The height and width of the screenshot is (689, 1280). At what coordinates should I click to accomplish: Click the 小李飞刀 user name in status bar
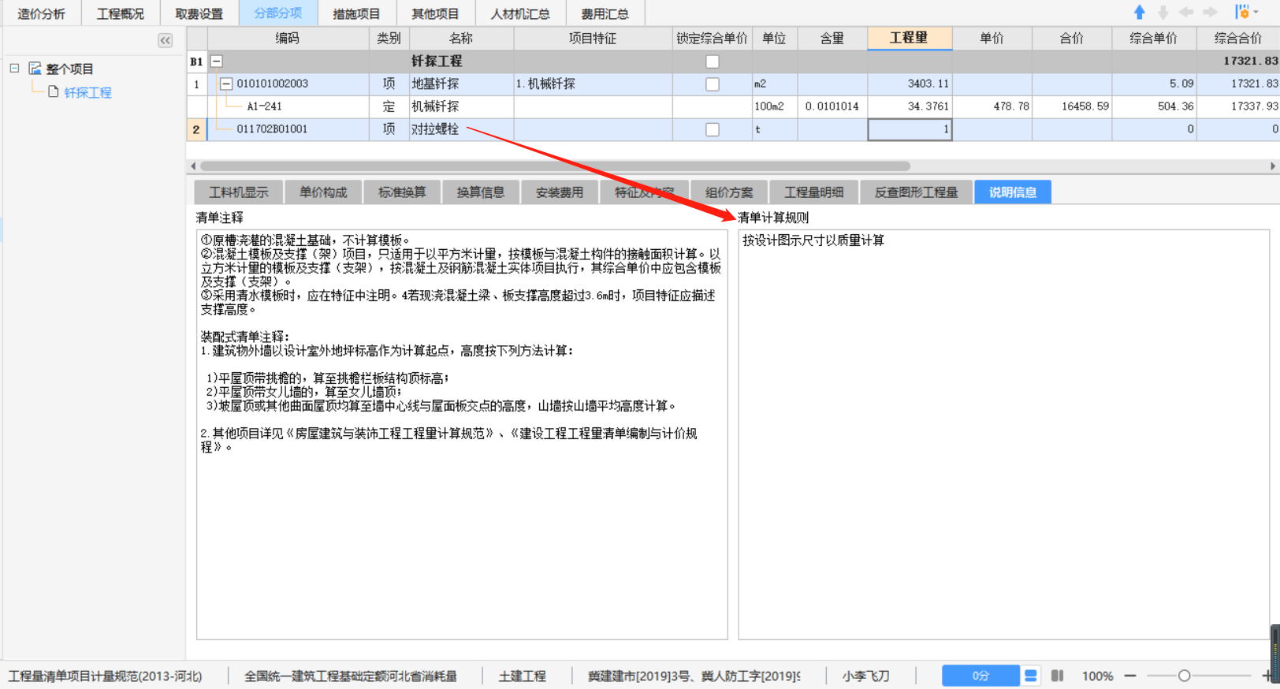pyautogui.click(x=865, y=676)
